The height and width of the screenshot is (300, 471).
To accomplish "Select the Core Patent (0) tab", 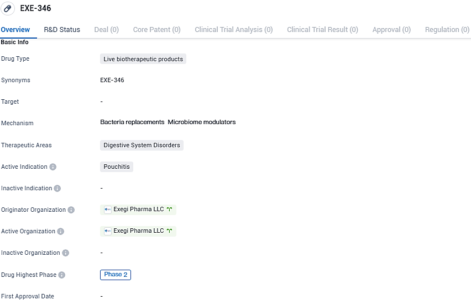I will click(x=156, y=30).
